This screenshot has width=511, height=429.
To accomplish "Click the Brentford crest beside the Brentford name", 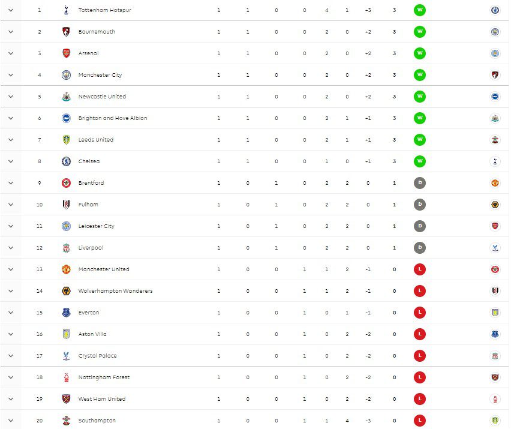I will pyautogui.click(x=66, y=183).
